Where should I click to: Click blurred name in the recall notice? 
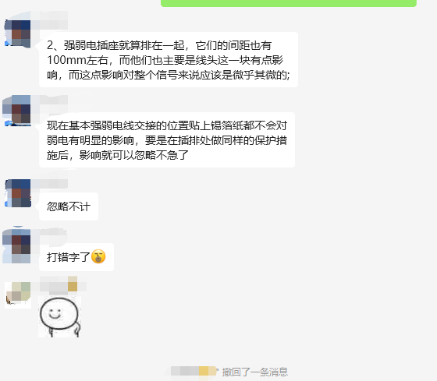[x=193, y=372]
